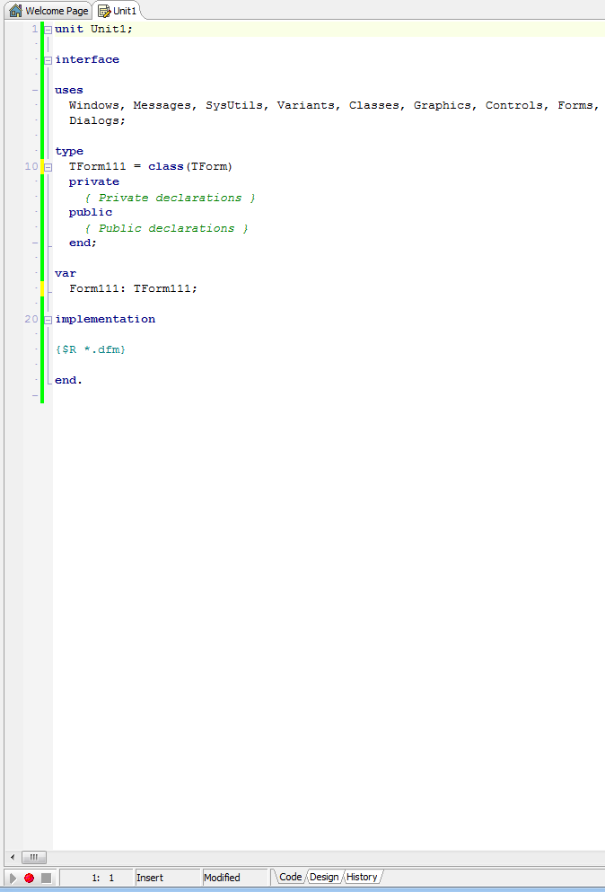This screenshot has height=892, width=605.
Task: Click 'Graphics' in the uses list
Action: click(442, 105)
